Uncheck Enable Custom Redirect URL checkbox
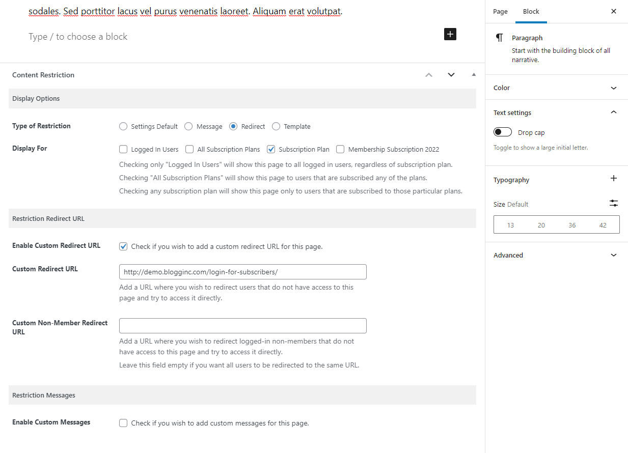The height and width of the screenshot is (453, 628). pyautogui.click(x=123, y=246)
